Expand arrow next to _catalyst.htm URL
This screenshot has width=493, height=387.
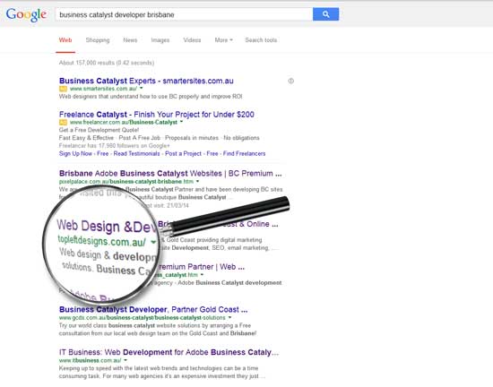(202, 275)
